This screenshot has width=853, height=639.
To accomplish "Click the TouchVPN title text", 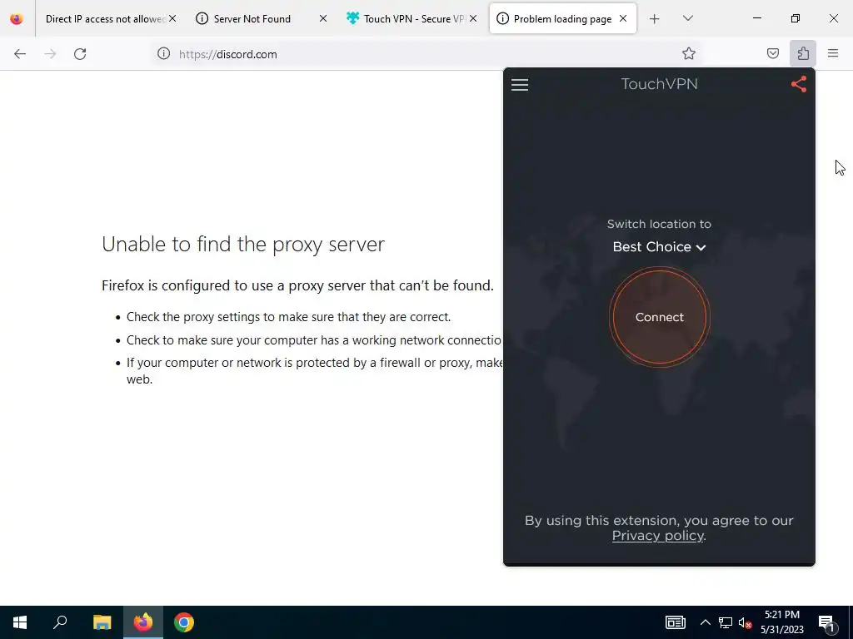I will (x=660, y=84).
